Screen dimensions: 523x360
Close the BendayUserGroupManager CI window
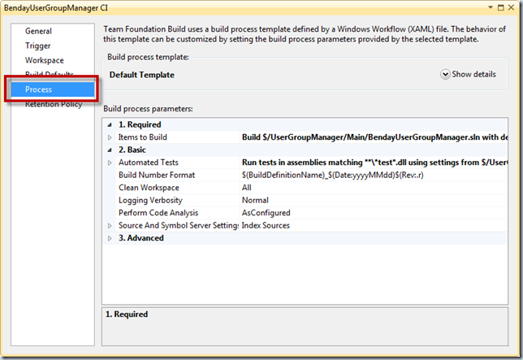[511, 7]
